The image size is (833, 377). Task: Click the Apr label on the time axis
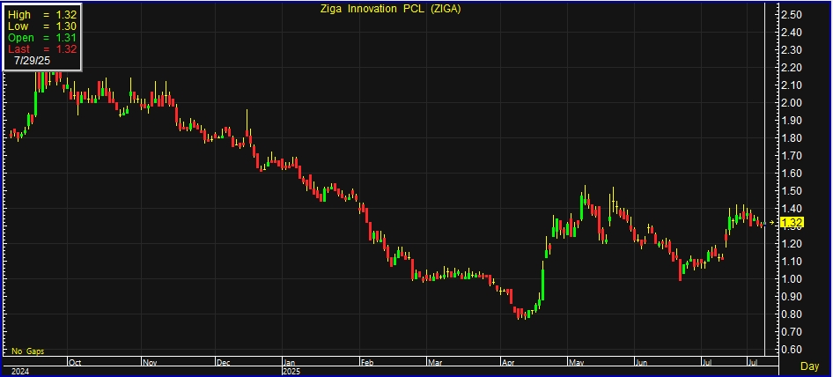pos(508,363)
